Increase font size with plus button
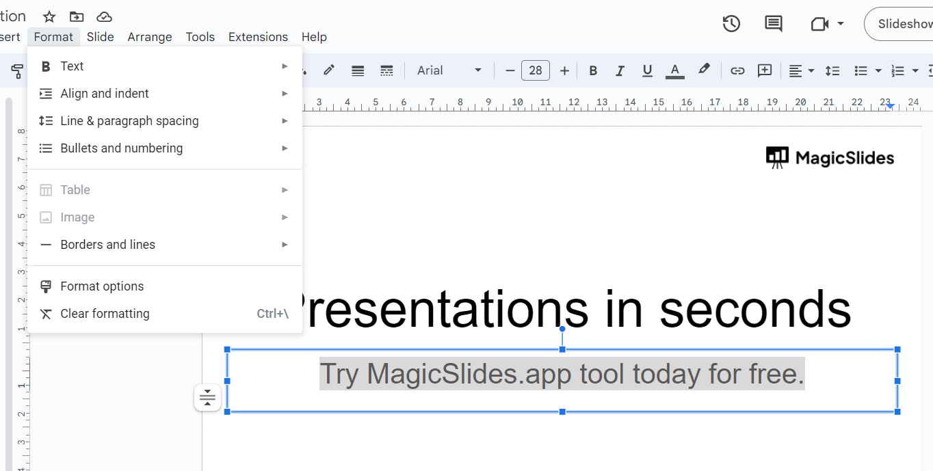This screenshot has width=933, height=471. 564,70
